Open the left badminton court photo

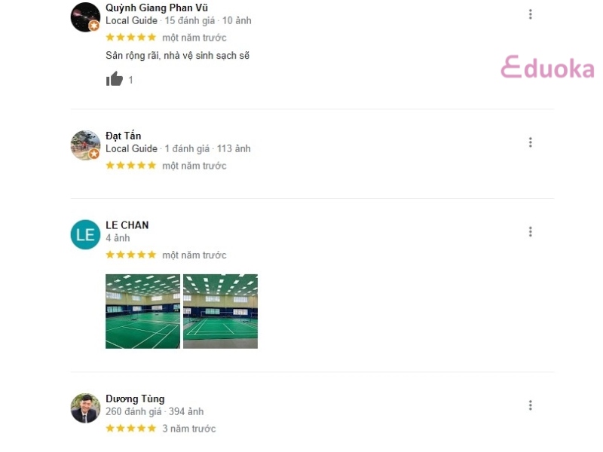(142, 311)
